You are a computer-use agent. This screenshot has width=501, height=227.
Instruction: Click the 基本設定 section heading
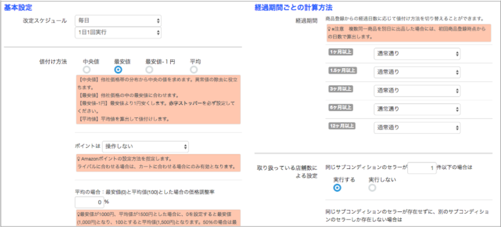pos(18,7)
